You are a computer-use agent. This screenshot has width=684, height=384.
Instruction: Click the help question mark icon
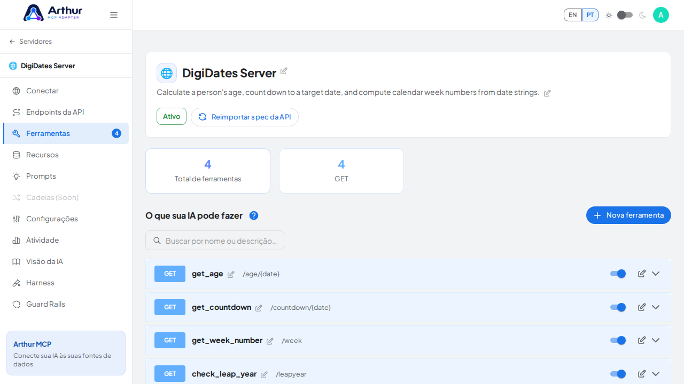coord(254,215)
